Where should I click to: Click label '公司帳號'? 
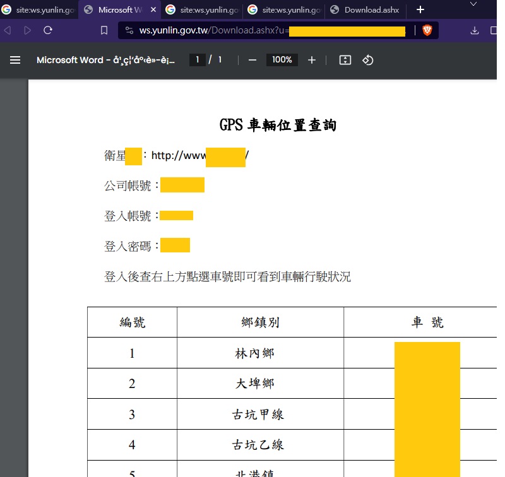coord(128,185)
